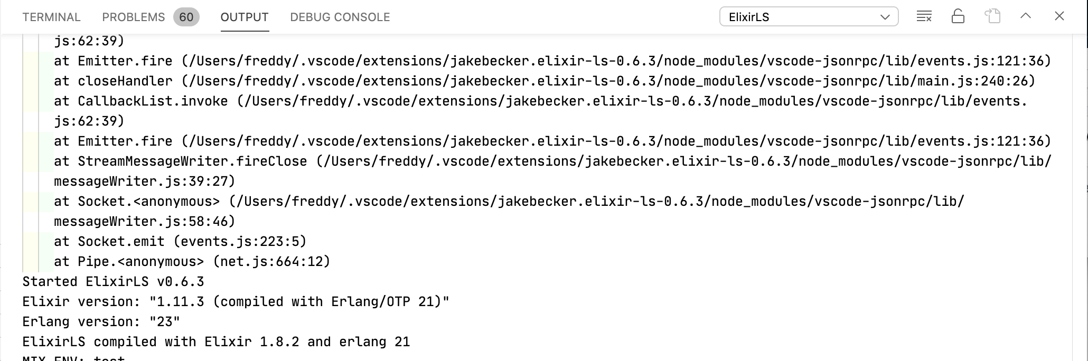This screenshot has height=361, width=1088.
Task: Open the output contents in an editor
Action: [993, 16]
